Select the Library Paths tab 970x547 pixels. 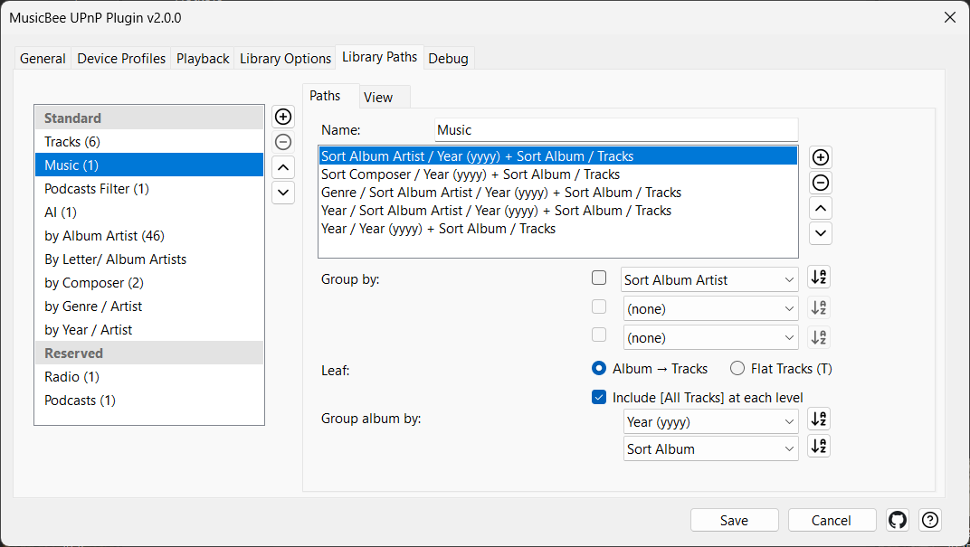(380, 57)
